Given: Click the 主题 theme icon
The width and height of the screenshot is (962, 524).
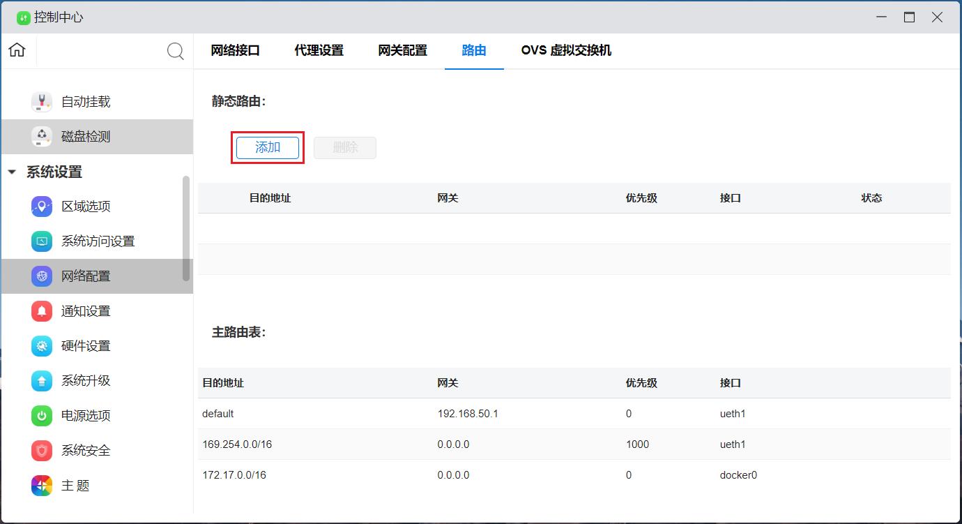Looking at the screenshot, I should pos(42,486).
